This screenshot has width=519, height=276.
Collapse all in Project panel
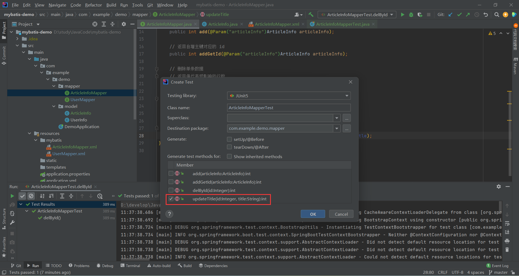coord(112,24)
